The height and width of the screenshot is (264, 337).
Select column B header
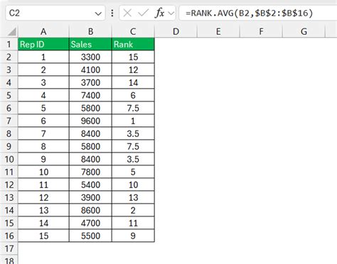(x=90, y=31)
